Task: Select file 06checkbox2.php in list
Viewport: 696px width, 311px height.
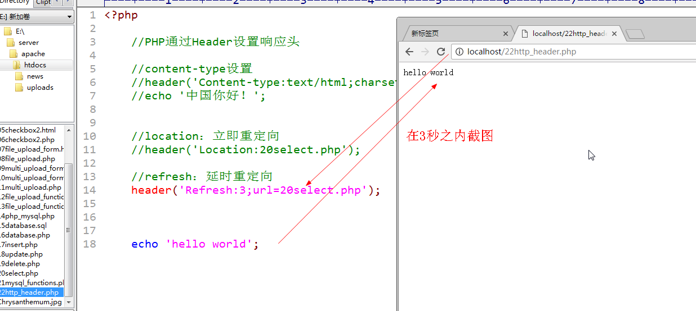Action: (27, 140)
